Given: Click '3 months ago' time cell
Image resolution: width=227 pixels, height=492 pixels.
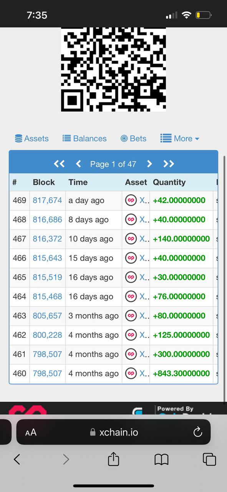Looking at the screenshot, I should [93, 316].
